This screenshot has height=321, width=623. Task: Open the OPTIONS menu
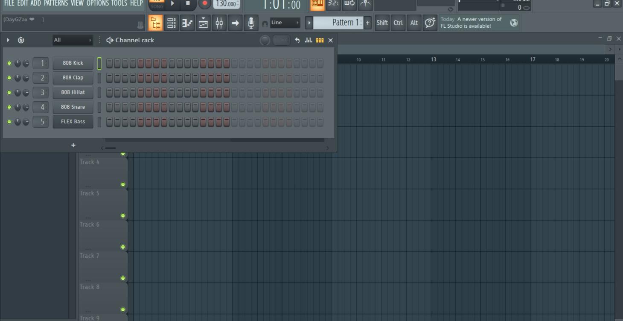(x=98, y=3)
